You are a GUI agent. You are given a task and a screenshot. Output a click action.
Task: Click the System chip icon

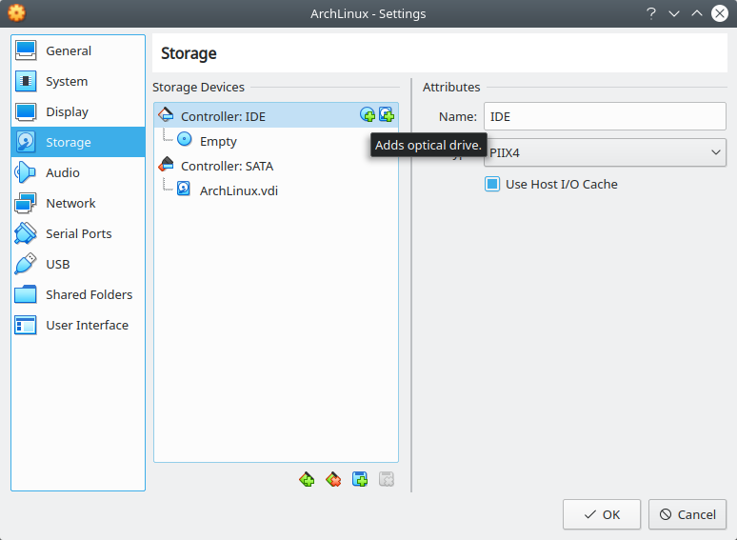(26, 81)
